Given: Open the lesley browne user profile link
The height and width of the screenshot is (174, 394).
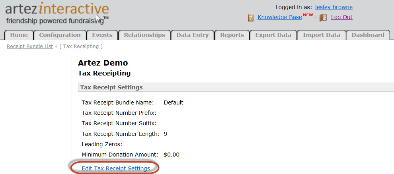Looking at the screenshot, I should tap(334, 7).
